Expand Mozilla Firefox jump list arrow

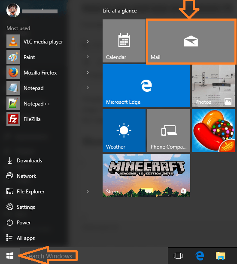point(88,72)
